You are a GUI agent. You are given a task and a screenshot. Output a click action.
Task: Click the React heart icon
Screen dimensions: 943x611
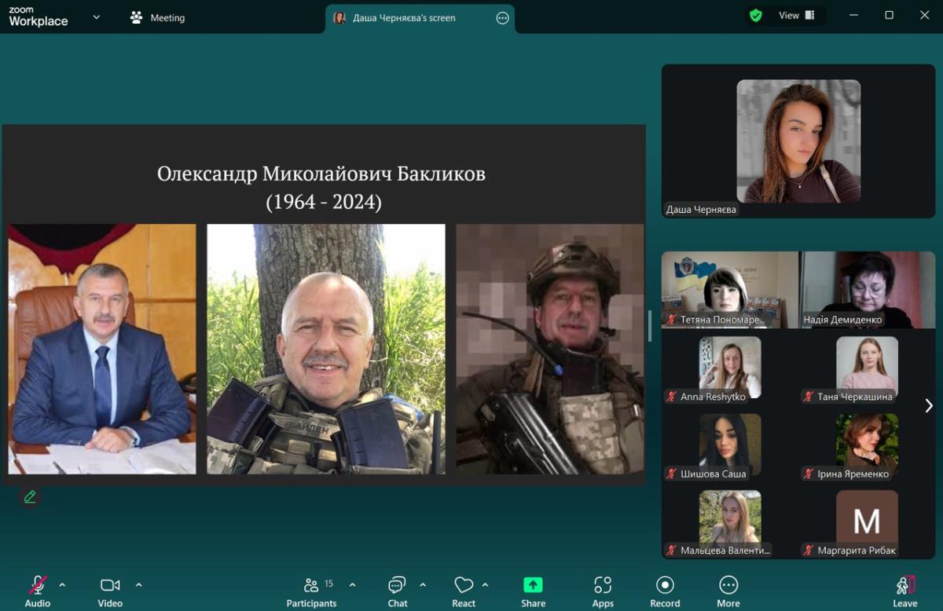[464, 585]
